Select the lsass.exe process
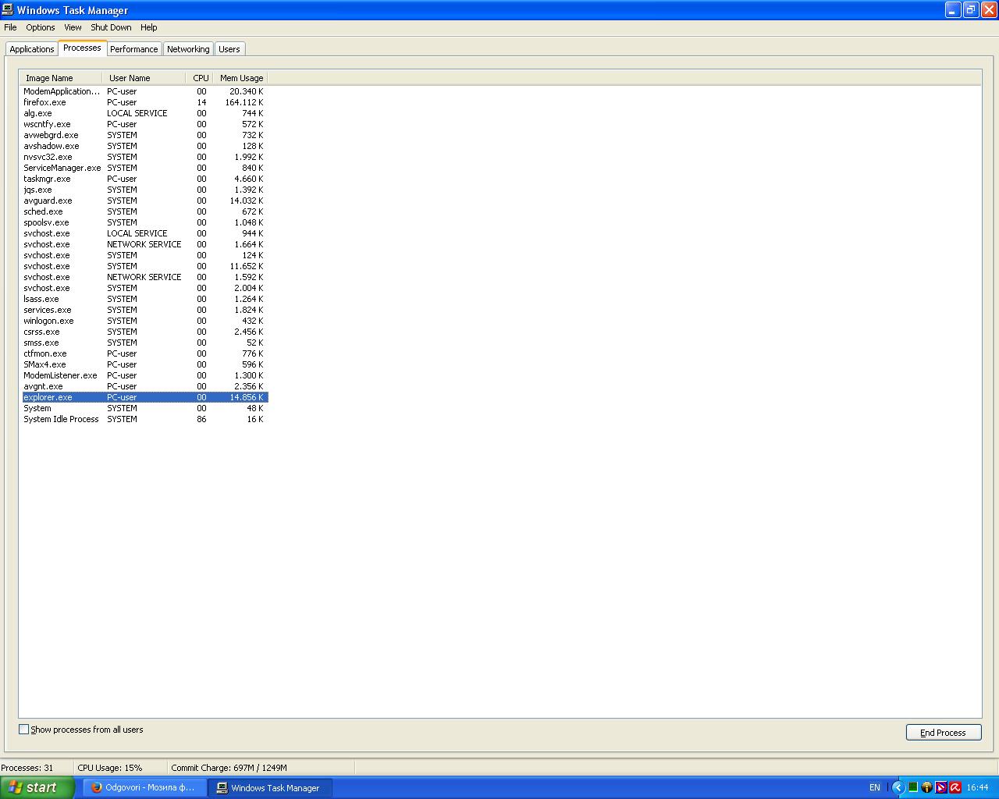Image resolution: width=999 pixels, height=799 pixels. [x=144, y=299]
